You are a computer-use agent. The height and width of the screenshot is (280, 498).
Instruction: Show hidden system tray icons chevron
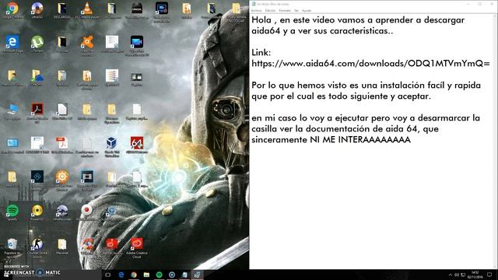click(x=450, y=275)
